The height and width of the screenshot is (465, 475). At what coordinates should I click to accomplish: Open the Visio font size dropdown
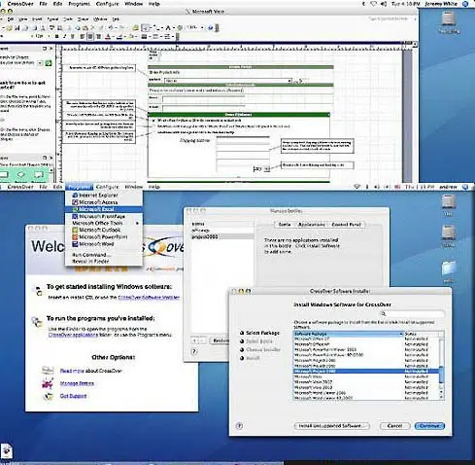pos(49,36)
